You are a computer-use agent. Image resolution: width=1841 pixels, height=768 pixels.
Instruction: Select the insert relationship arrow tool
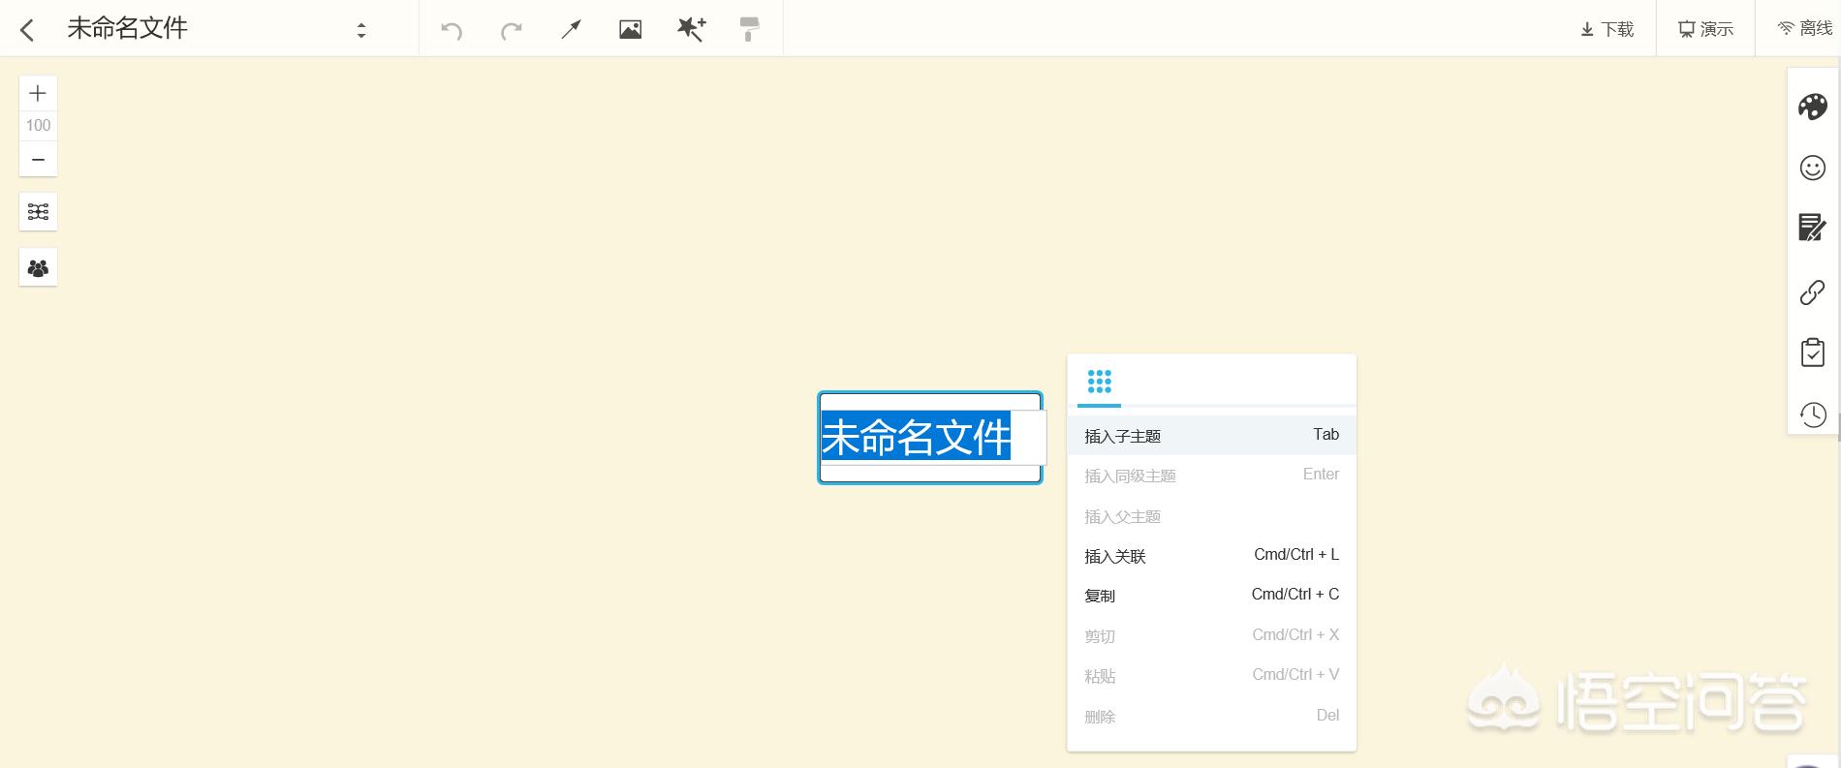(571, 30)
